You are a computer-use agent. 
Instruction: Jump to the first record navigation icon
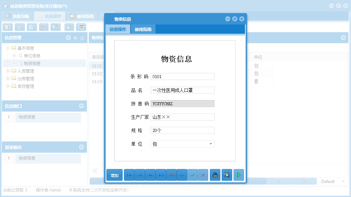point(129,175)
